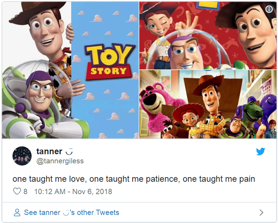
Task: Open the @tannergiless handle link
Action: click(60, 161)
